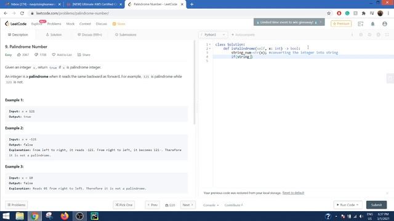Image resolution: width=394 pixels, height=221 pixels.
Task: Open Chrome three-dot menu
Action: [x=388, y=14]
